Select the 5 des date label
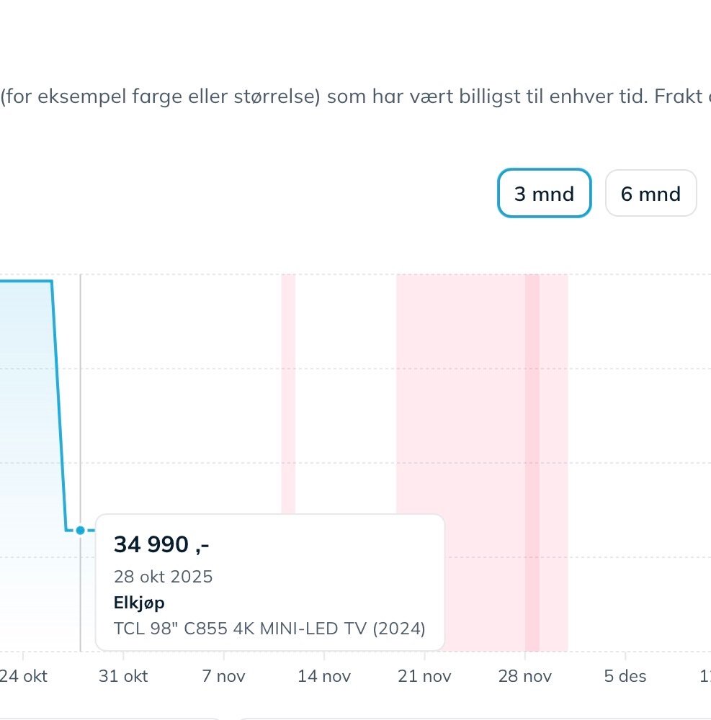The height and width of the screenshot is (720, 711). 625,676
